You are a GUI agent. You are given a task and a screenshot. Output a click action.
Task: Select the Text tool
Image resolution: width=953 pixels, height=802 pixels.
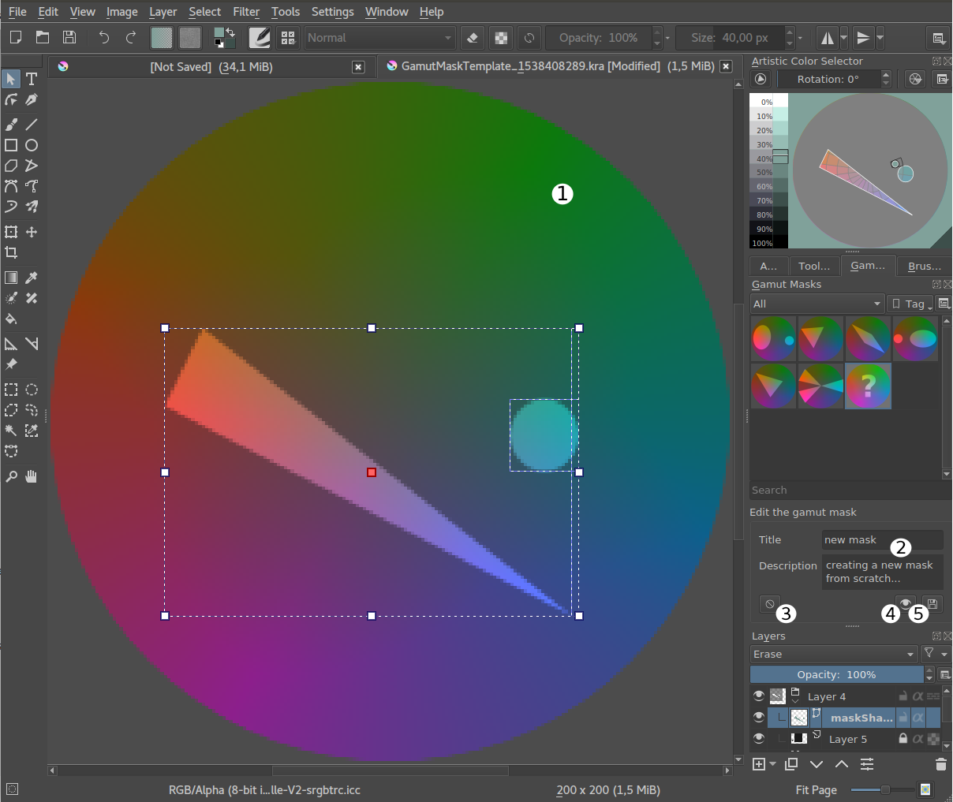tap(32, 79)
